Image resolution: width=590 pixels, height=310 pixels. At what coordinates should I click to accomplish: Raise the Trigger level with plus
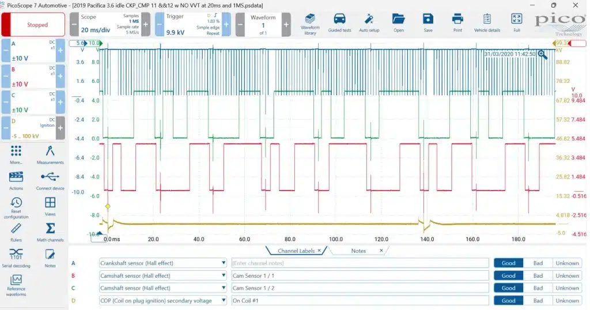click(226, 24)
